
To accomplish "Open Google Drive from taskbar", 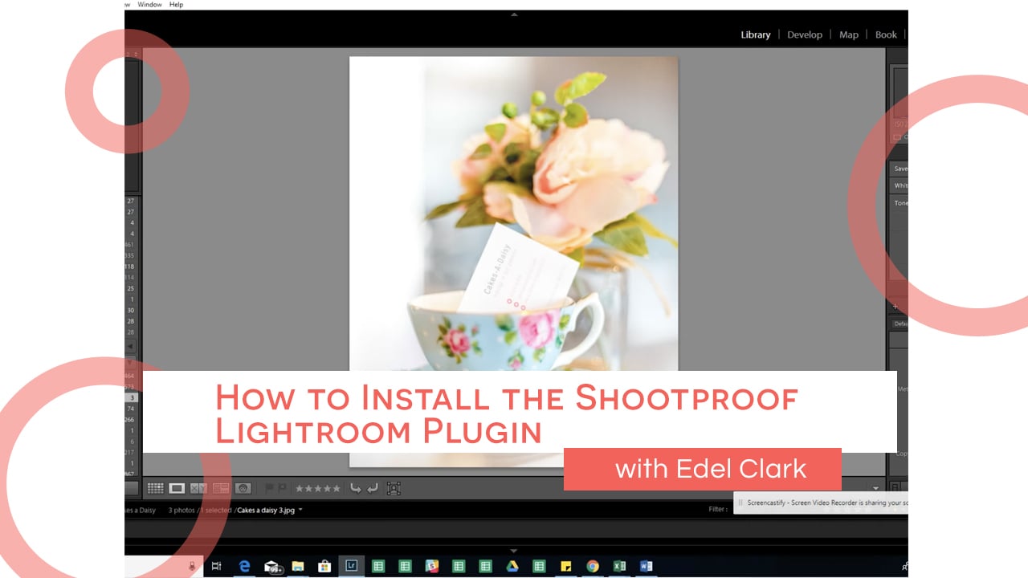I will point(512,566).
